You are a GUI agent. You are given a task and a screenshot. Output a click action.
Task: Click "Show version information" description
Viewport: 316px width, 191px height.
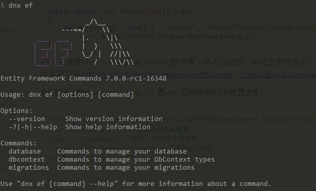[113, 119]
